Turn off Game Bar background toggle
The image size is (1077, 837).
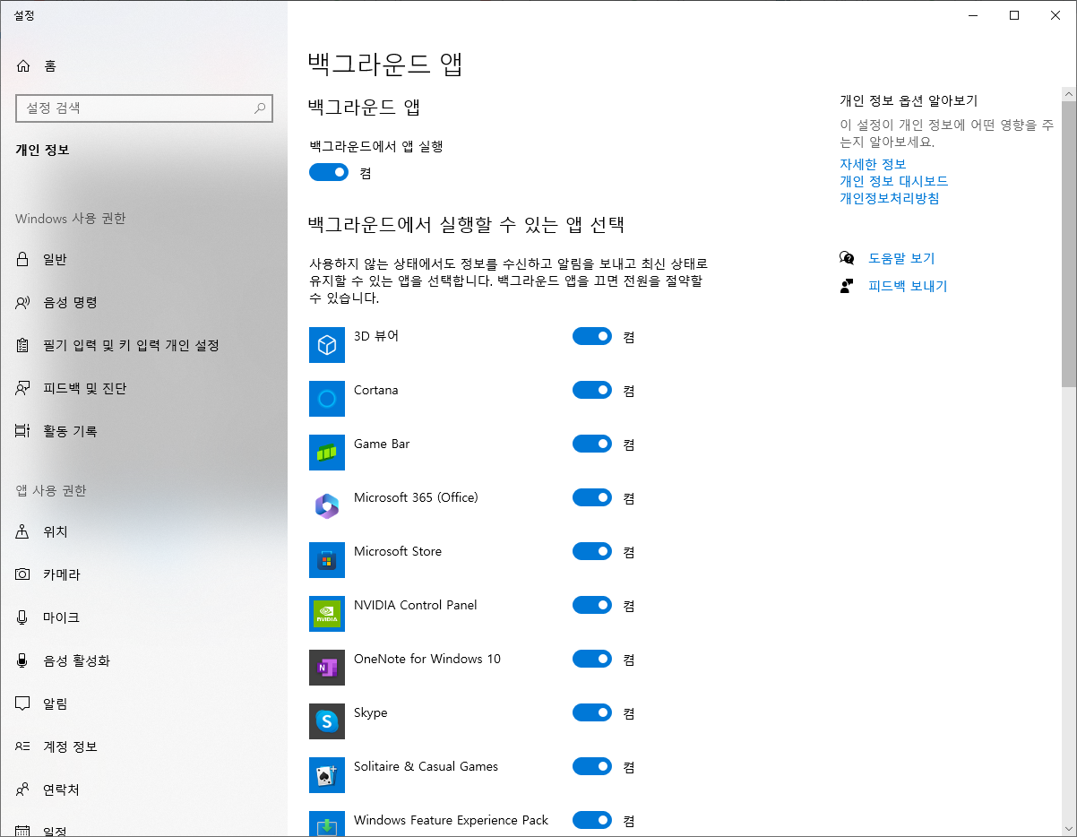click(x=592, y=444)
